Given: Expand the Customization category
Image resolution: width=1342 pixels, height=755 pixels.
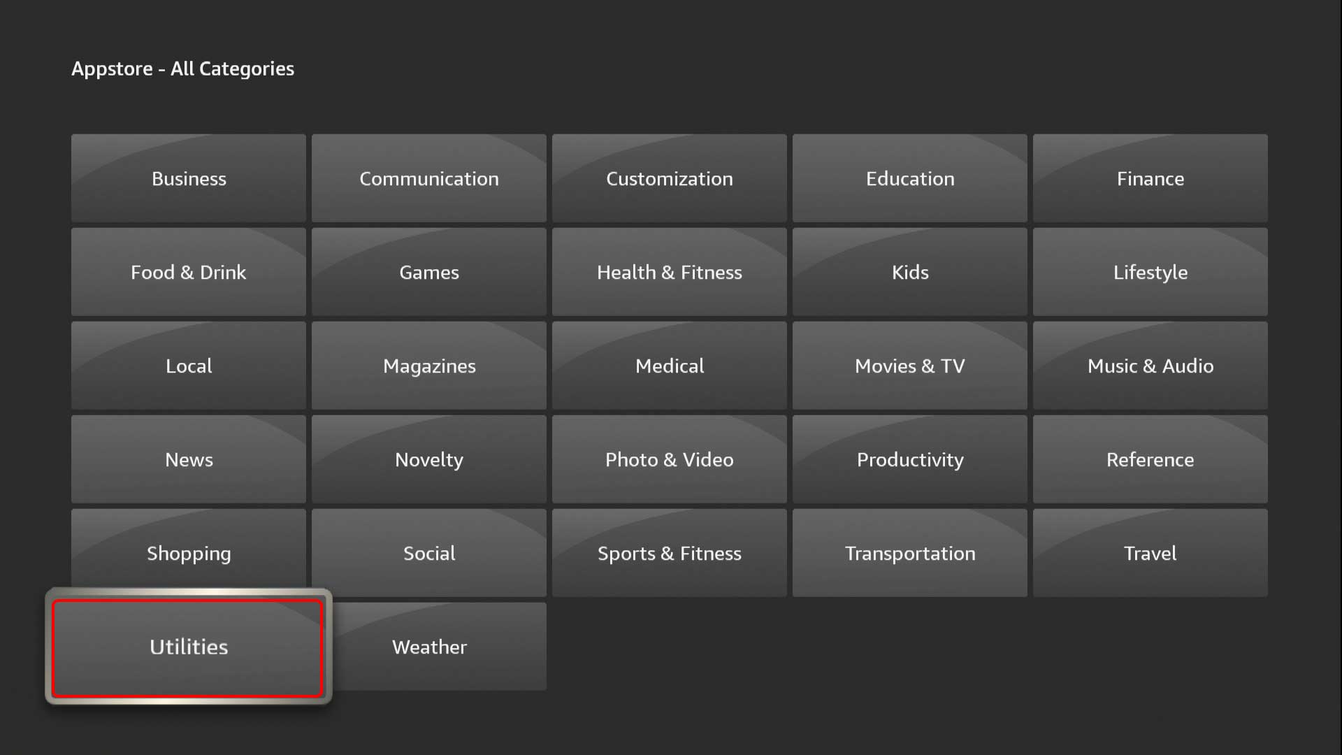Looking at the screenshot, I should tap(669, 178).
